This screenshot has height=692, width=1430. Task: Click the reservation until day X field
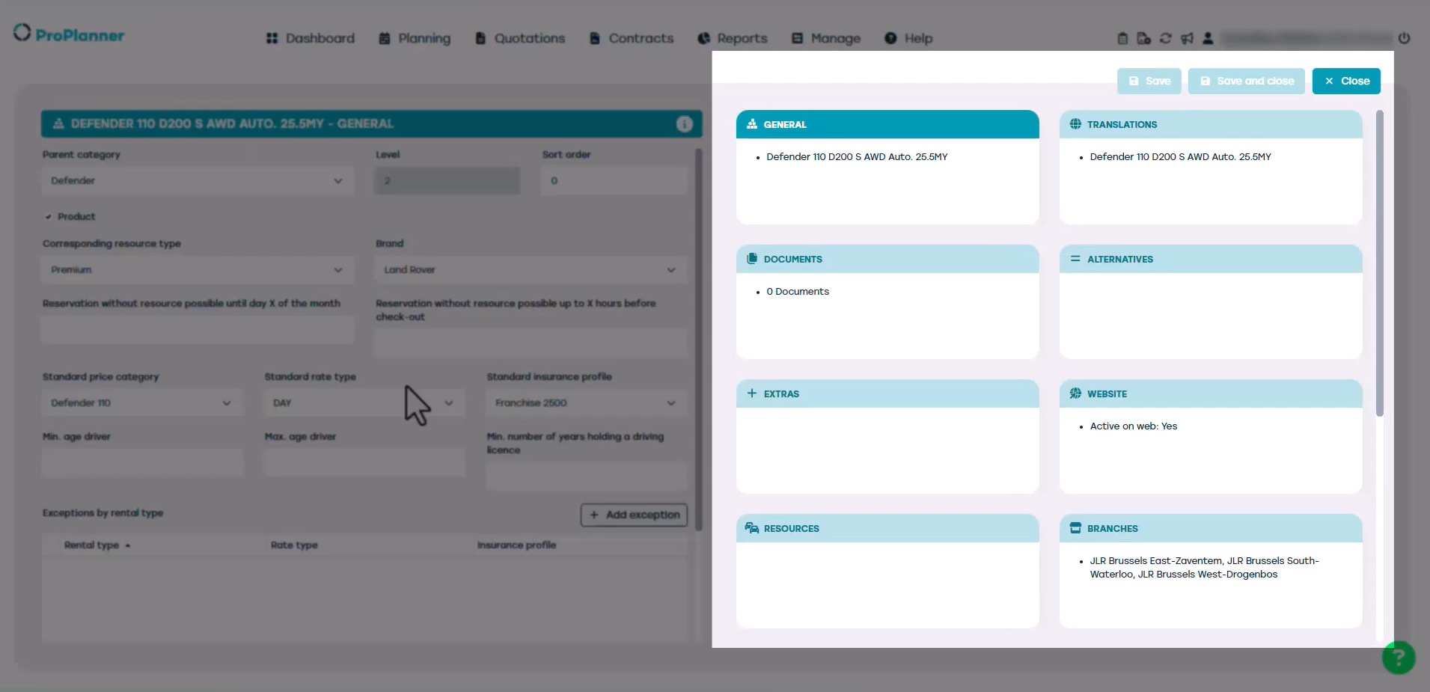click(198, 330)
